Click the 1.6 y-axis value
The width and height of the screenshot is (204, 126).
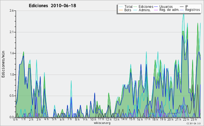(x=12, y=53)
